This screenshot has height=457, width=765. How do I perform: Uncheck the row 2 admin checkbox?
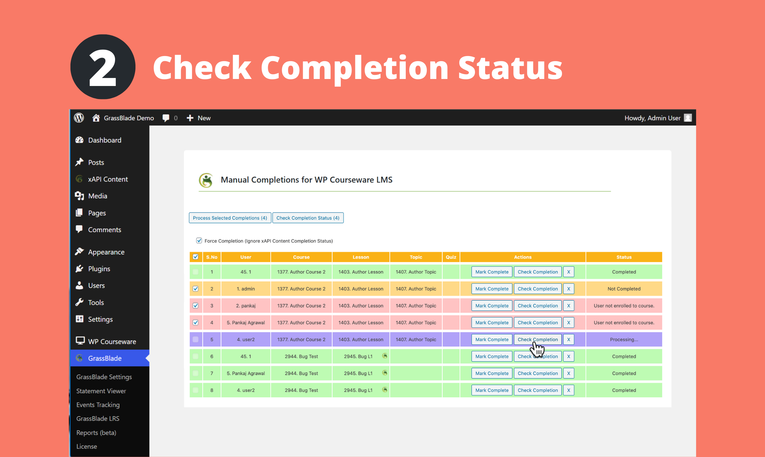196,289
